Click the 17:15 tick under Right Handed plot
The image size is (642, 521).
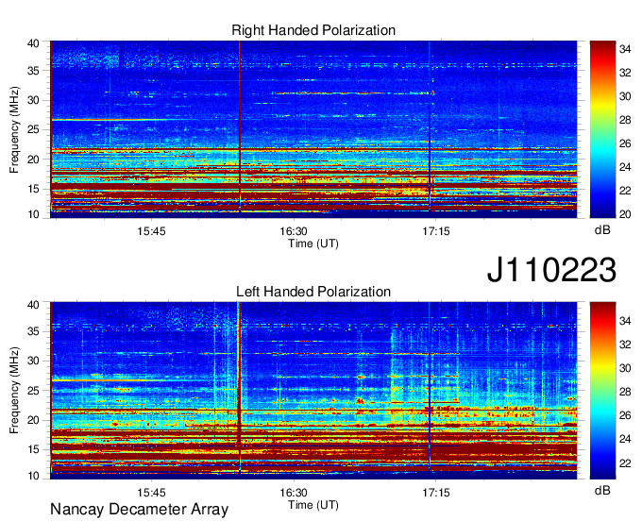(436, 231)
